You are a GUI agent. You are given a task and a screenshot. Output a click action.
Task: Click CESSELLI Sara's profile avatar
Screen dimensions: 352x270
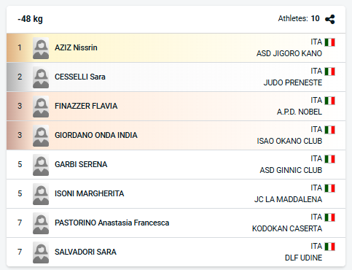(41, 77)
